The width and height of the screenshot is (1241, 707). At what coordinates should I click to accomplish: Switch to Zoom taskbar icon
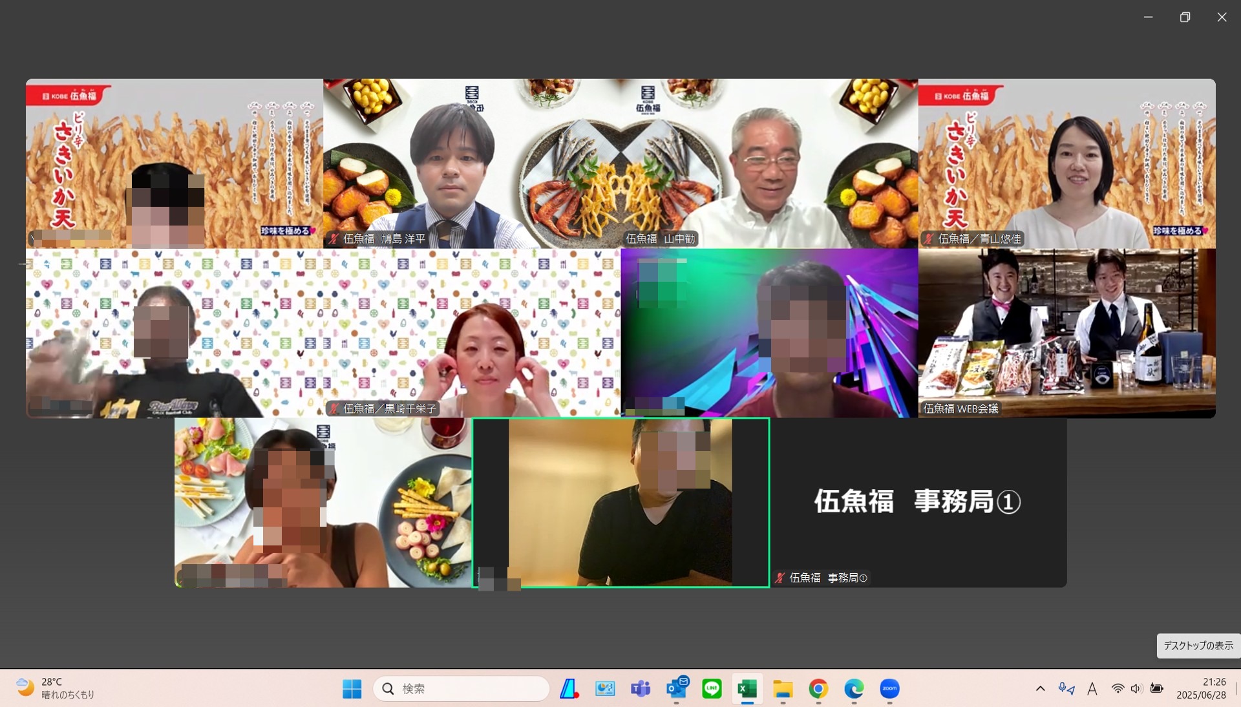point(889,689)
